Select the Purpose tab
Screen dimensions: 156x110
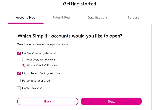pyautogui.click(x=133, y=18)
